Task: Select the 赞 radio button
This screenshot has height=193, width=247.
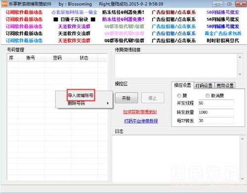Action: click(179, 96)
